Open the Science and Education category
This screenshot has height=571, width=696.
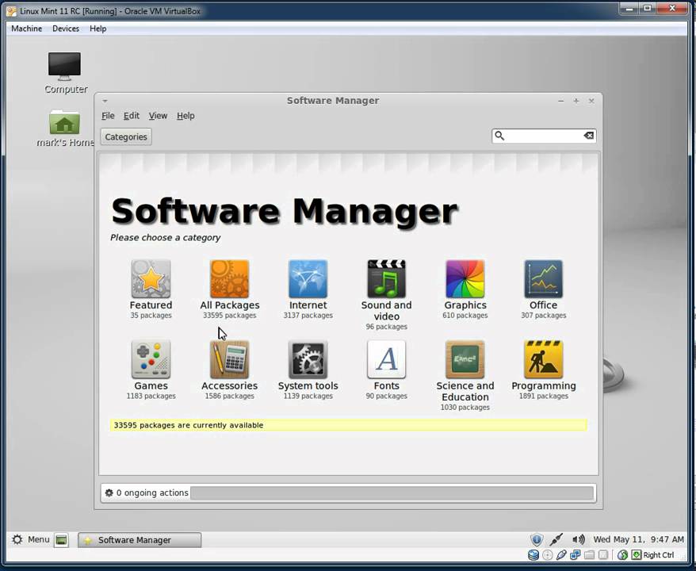click(x=465, y=359)
